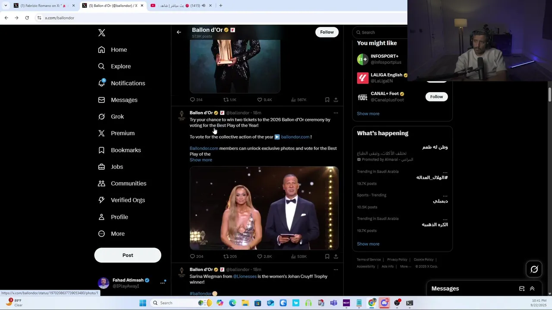View analytics of post with 567K views
This screenshot has width=552, height=310.
point(293,99)
